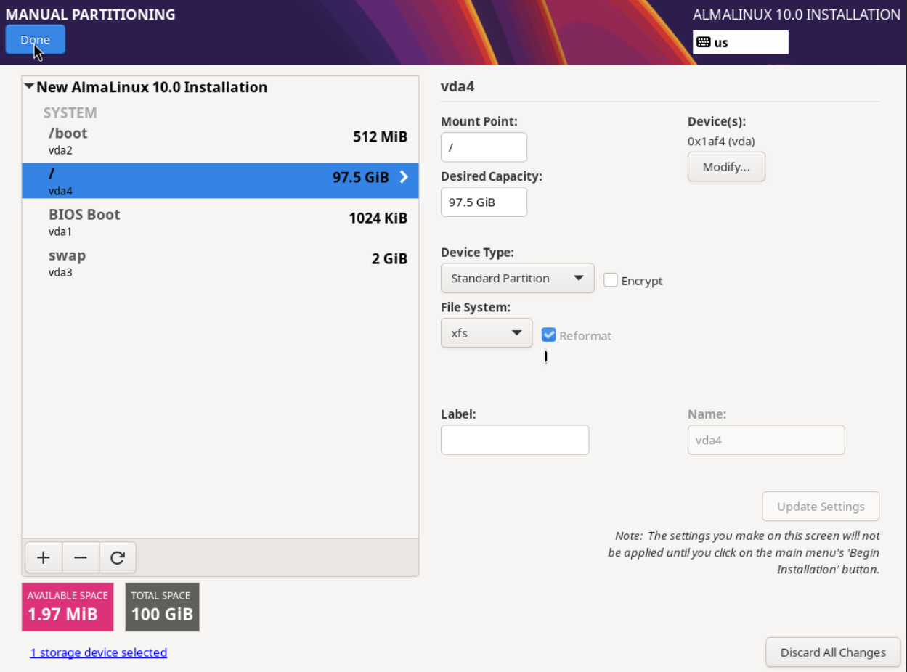Click the Total Space 100 GiB box
This screenshot has height=672, width=907.
(162, 607)
